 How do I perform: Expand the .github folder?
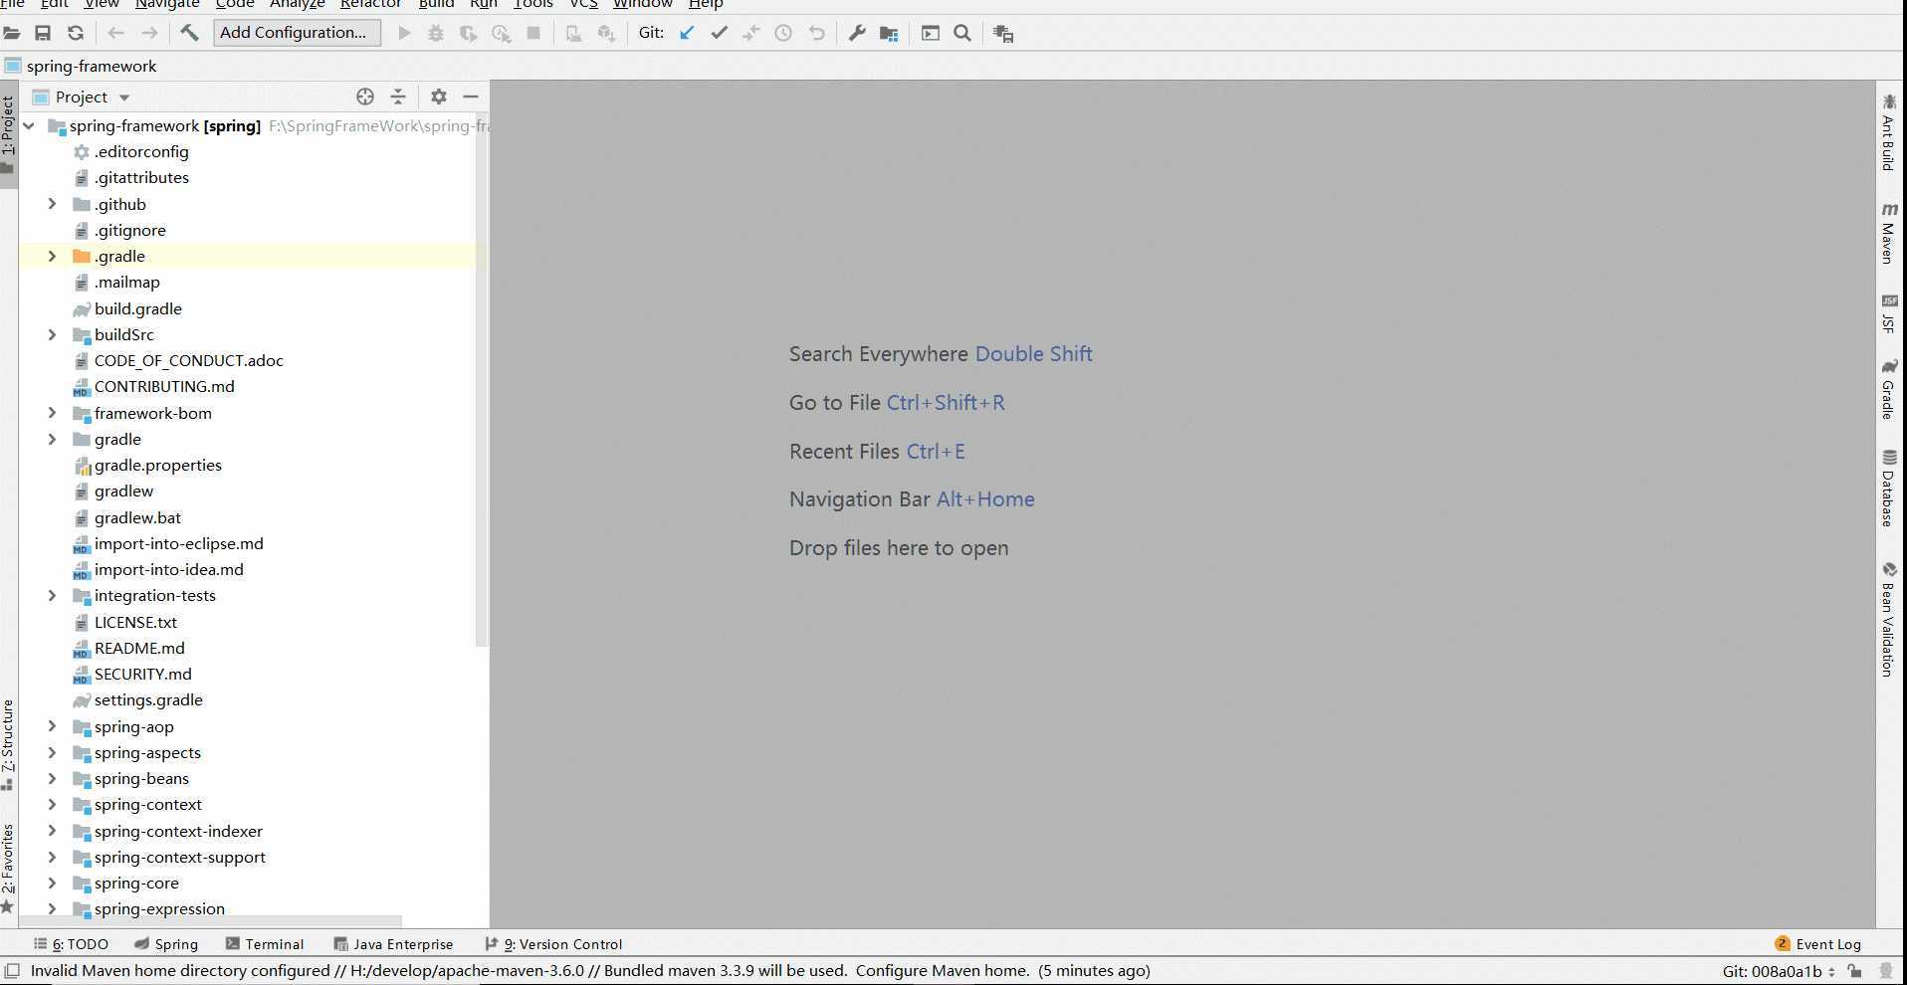52,204
